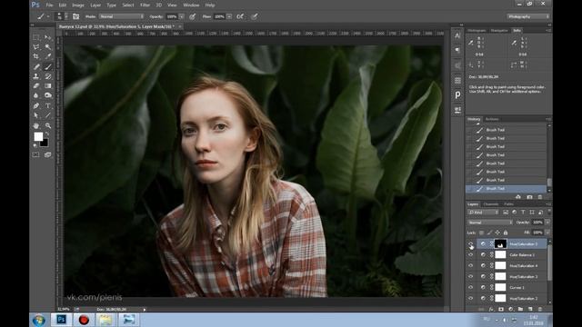Swap foreground and background colors
Image resolution: width=582 pixels, height=327 pixels.
47,134
